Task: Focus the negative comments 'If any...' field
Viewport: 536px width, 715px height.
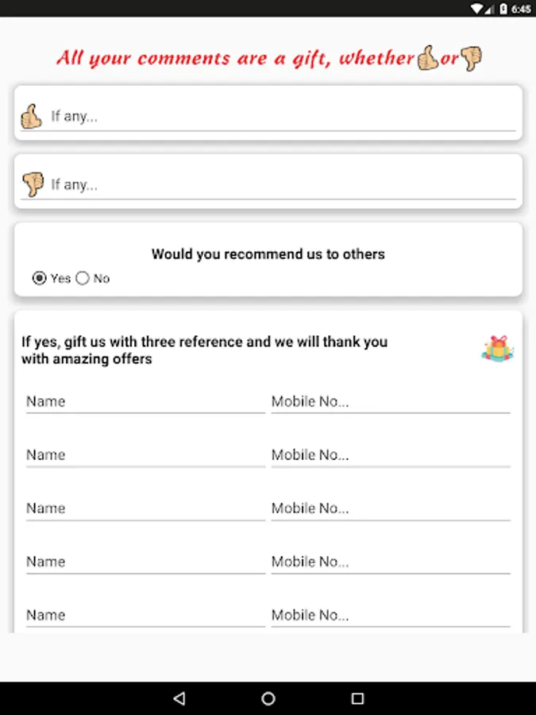Action: coord(282,184)
